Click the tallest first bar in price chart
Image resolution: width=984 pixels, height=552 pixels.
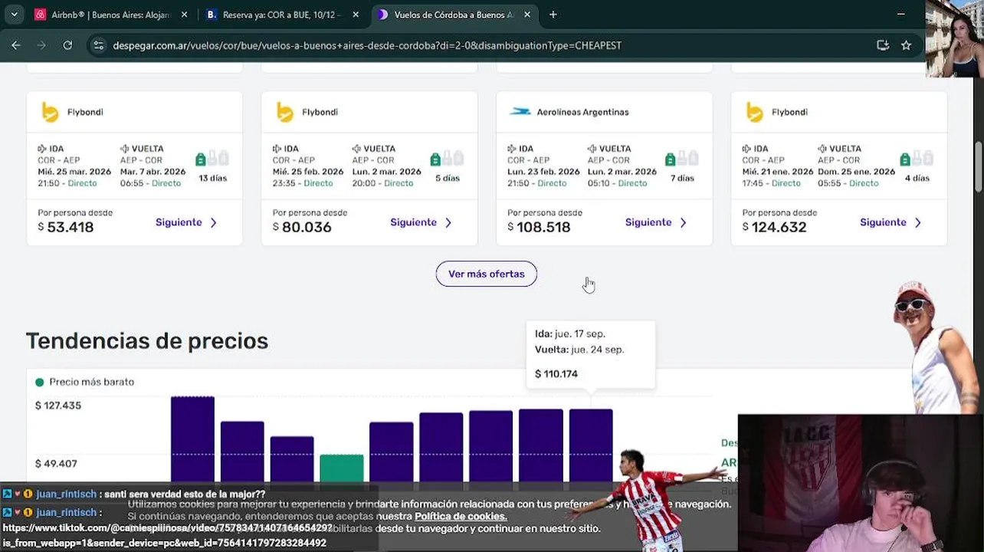192,439
